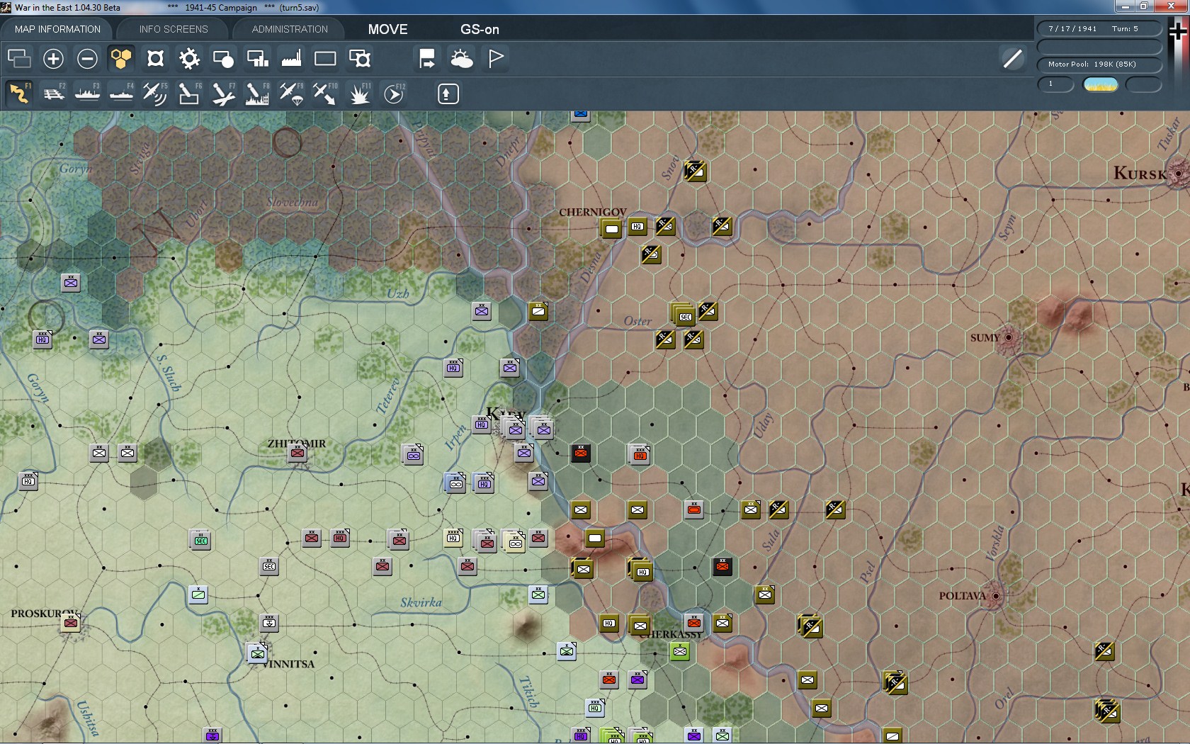Click the rectangle with gear icon
The image size is (1190, 744).
point(360,58)
